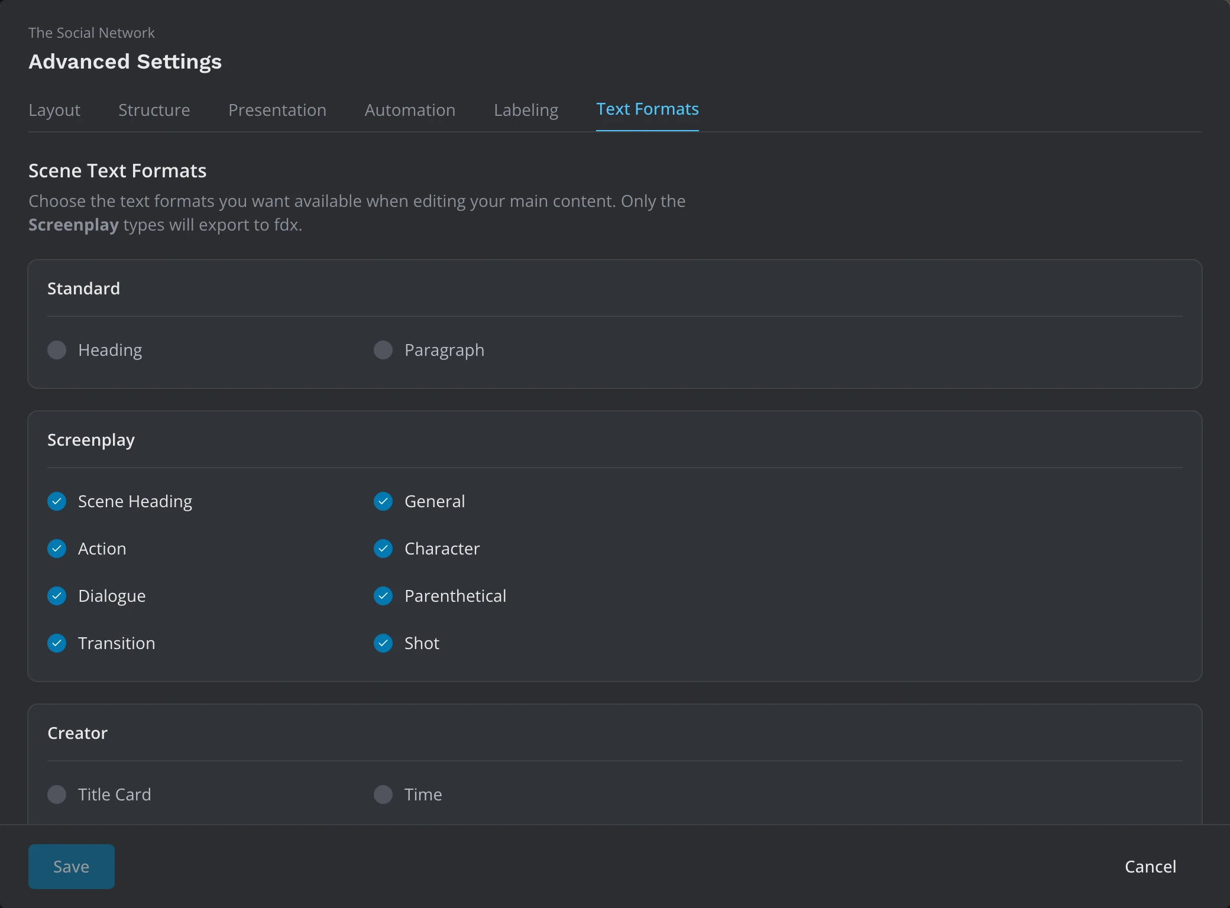
Task: Disable the Dialogue format checkbox
Action: click(57, 596)
